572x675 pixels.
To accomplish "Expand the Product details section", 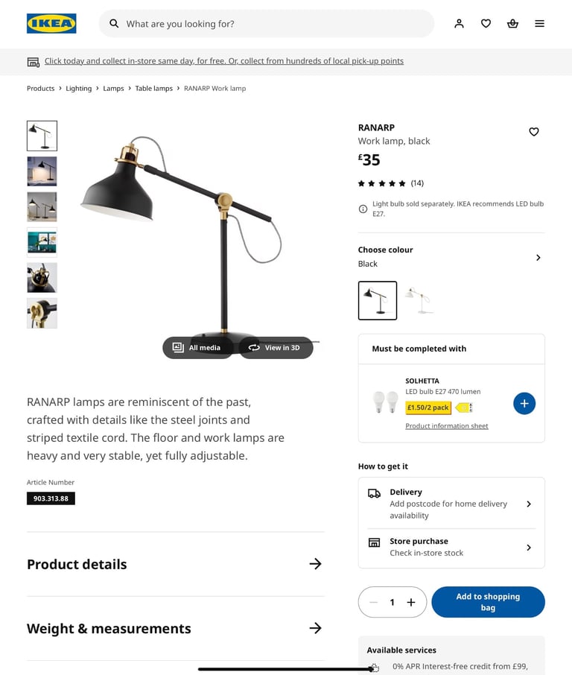I will click(176, 564).
